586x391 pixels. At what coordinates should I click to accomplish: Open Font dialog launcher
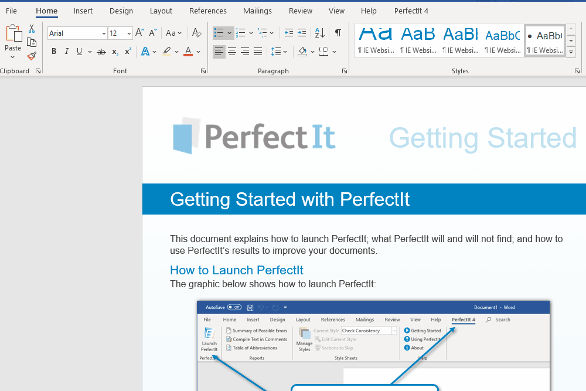coord(203,71)
